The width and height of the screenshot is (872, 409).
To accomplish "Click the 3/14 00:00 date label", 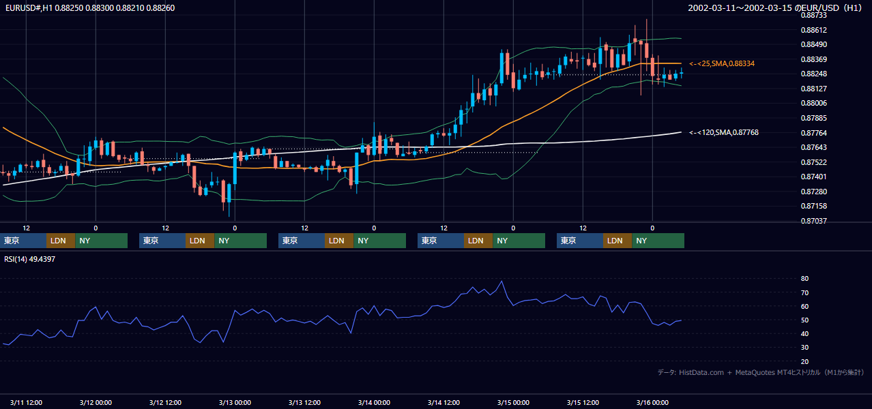I will [374, 402].
